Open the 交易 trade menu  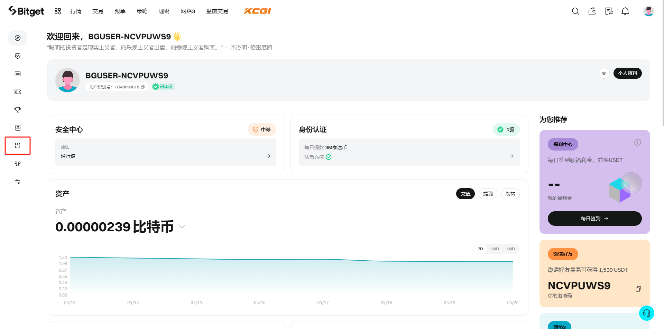(x=98, y=11)
